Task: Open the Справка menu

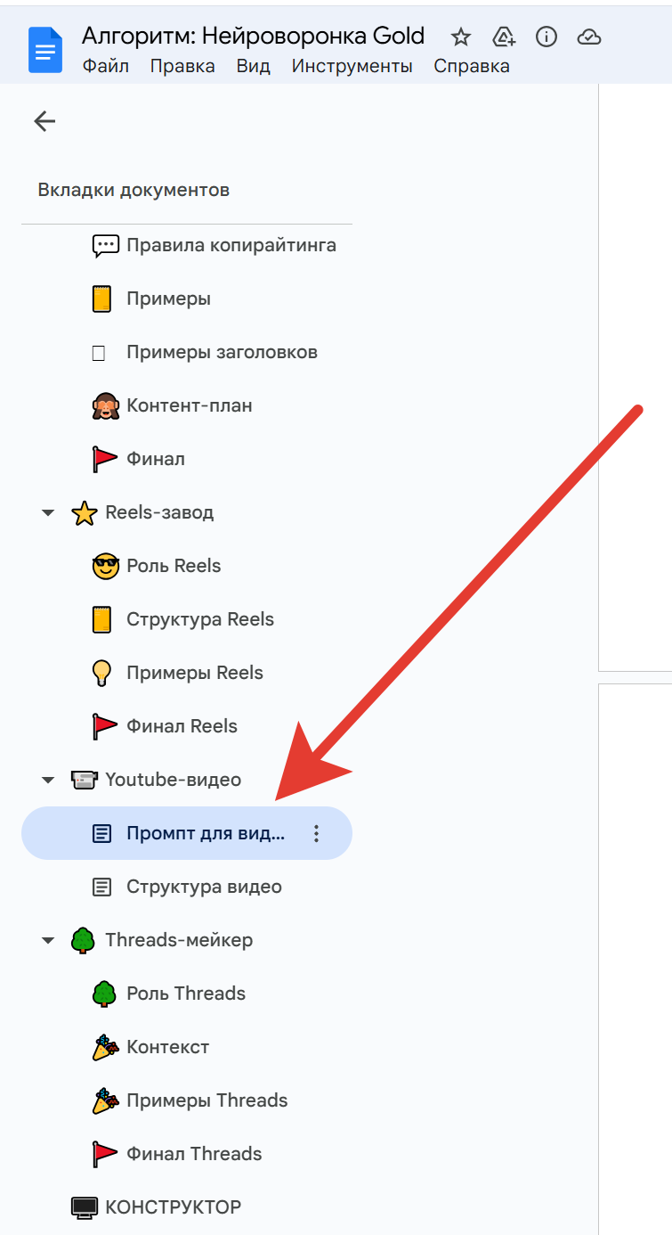Action: point(472,66)
